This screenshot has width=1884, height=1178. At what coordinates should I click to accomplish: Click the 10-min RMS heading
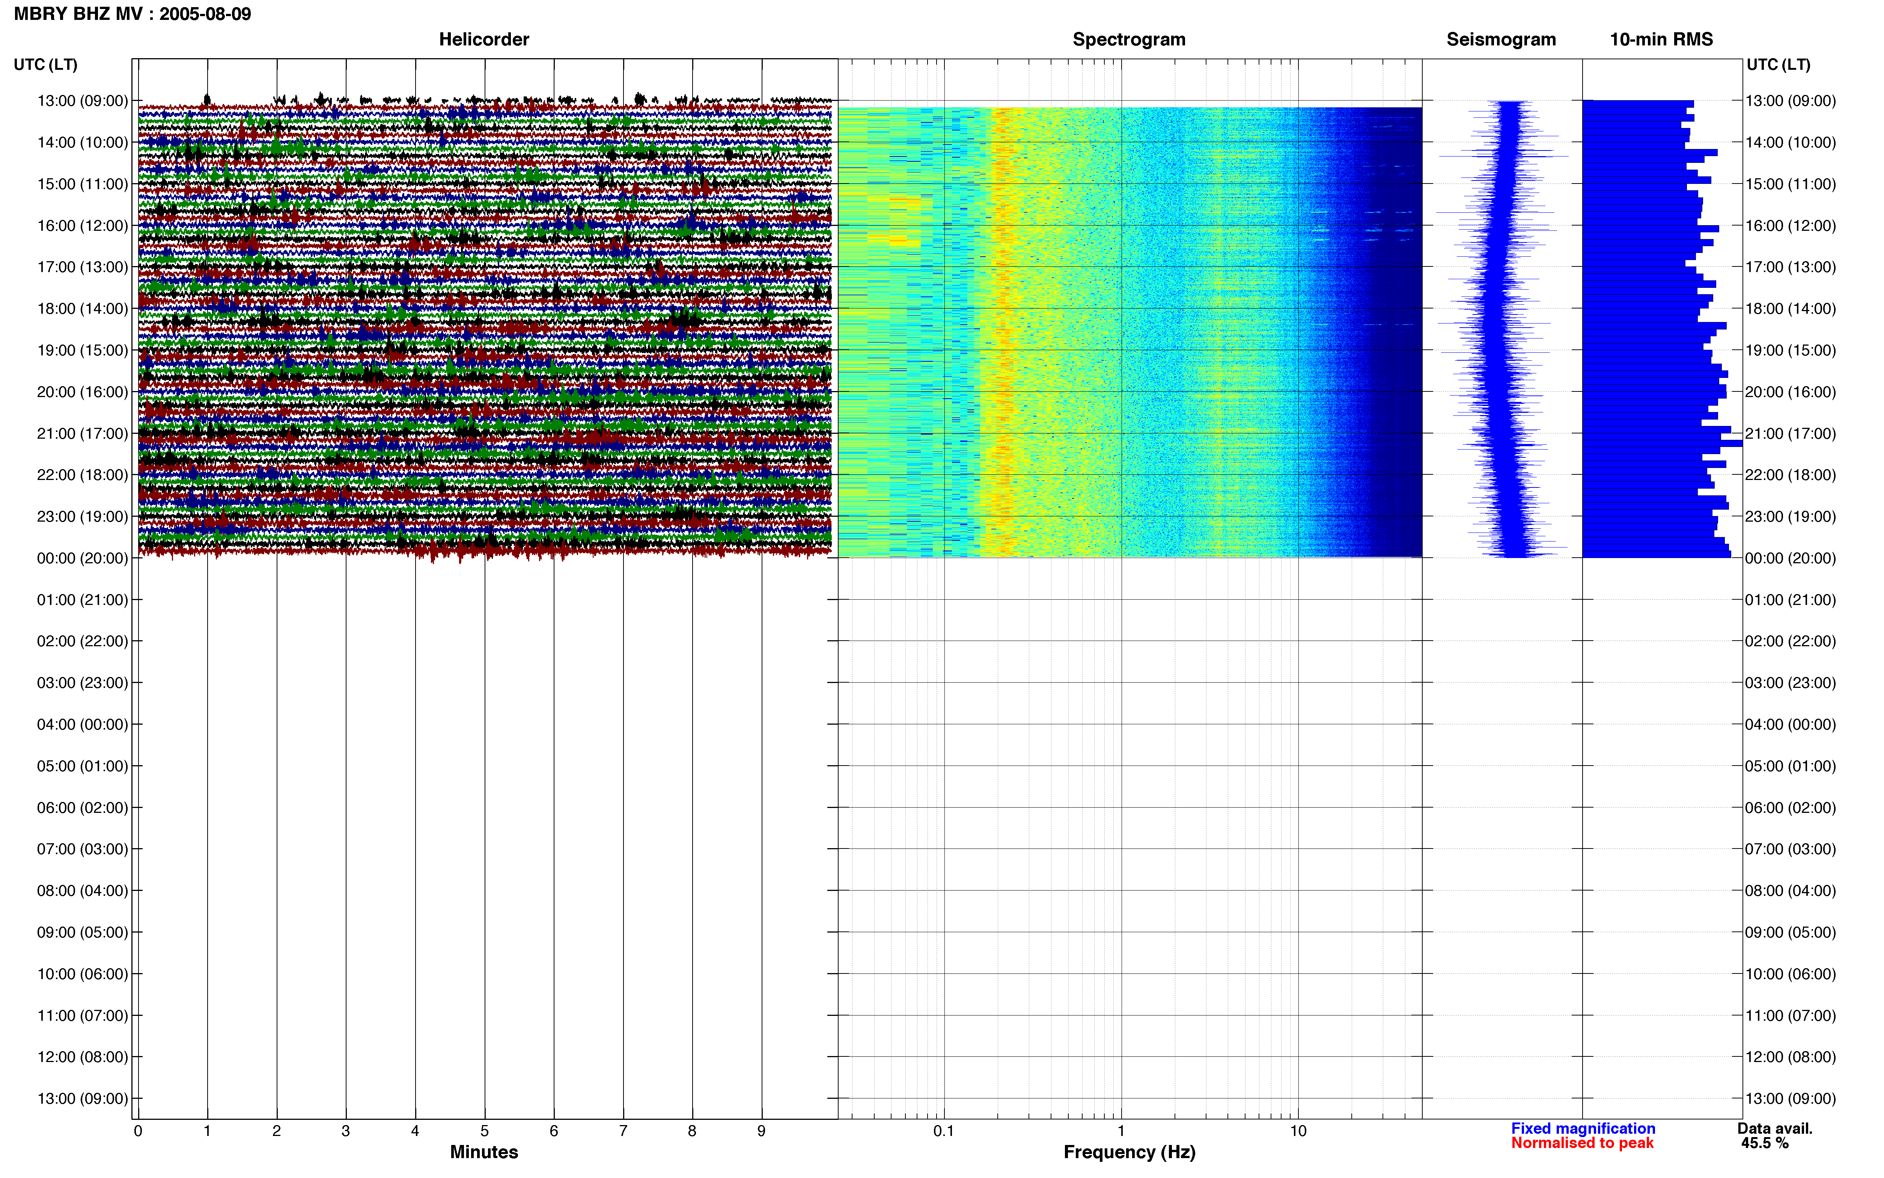pyautogui.click(x=1661, y=40)
